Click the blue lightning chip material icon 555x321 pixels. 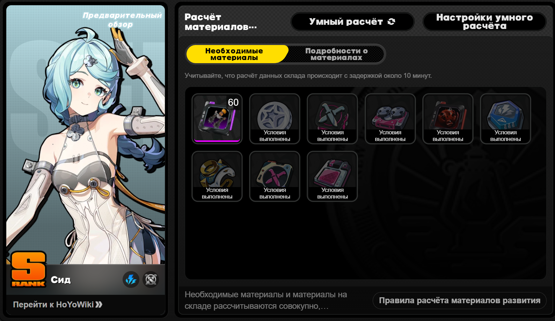pos(505,119)
